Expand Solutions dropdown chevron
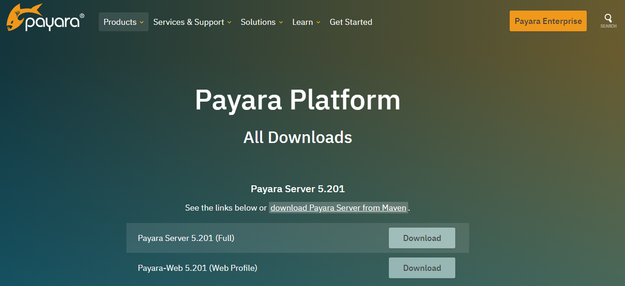The width and height of the screenshot is (625, 286). pos(280,23)
